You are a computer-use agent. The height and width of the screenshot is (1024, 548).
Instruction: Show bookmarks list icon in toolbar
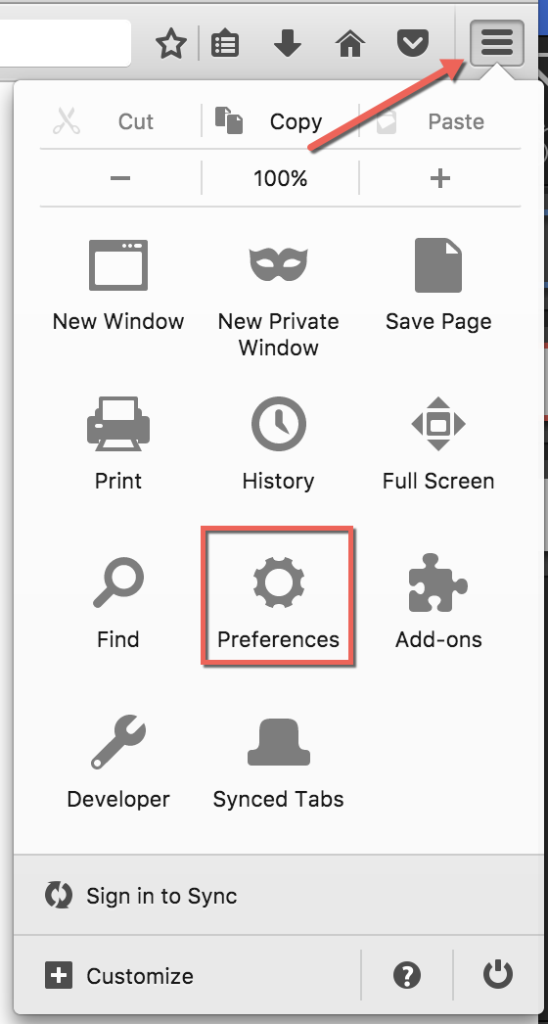pos(225,44)
